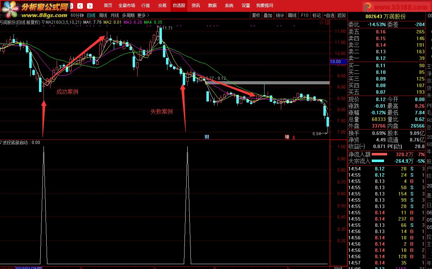
Task: Open the 财 financial marker on chart
Action: [206, 137]
